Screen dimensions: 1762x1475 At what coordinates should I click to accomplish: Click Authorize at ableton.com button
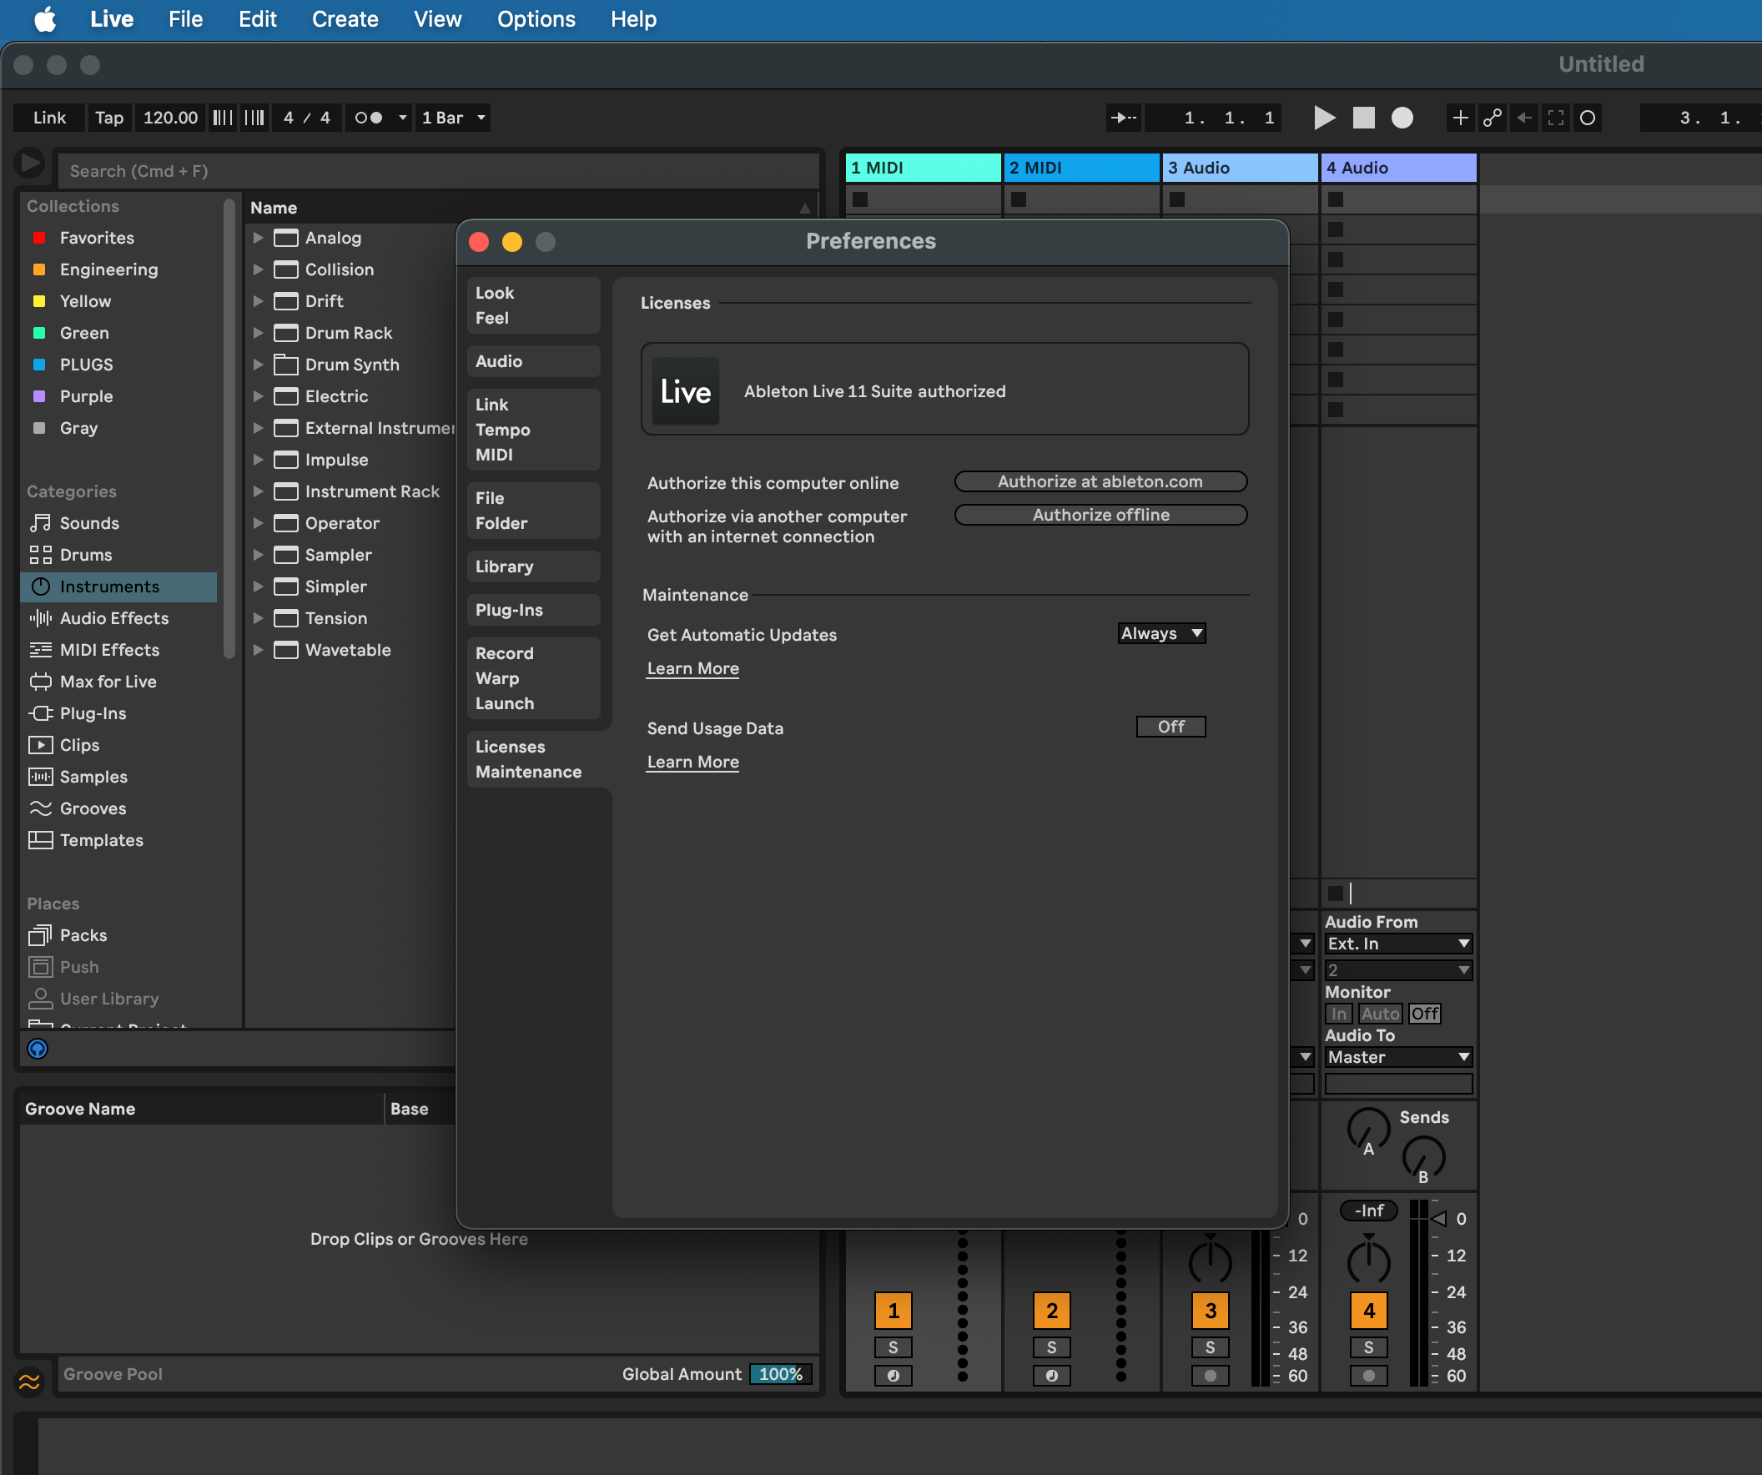click(x=1100, y=481)
